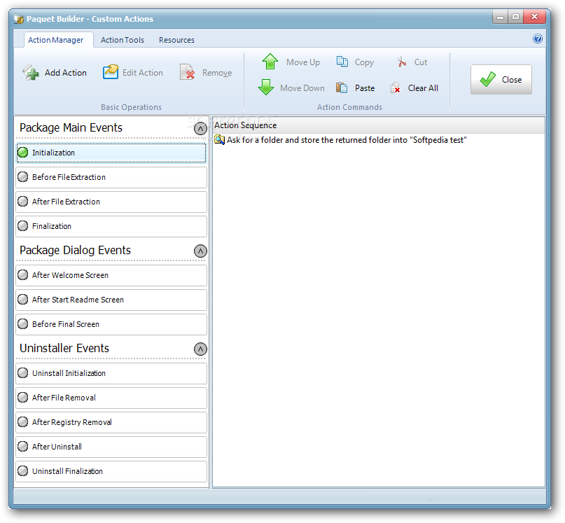This screenshot has height=523, width=565.
Task: Click the Paste command label
Action: coord(365,88)
